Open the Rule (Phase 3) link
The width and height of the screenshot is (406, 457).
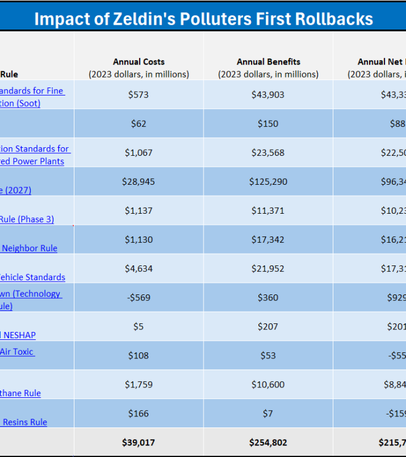pyautogui.click(x=27, y=219)
